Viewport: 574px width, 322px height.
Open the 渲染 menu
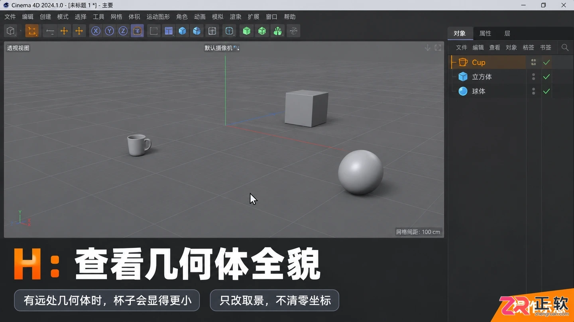[236, 17]
